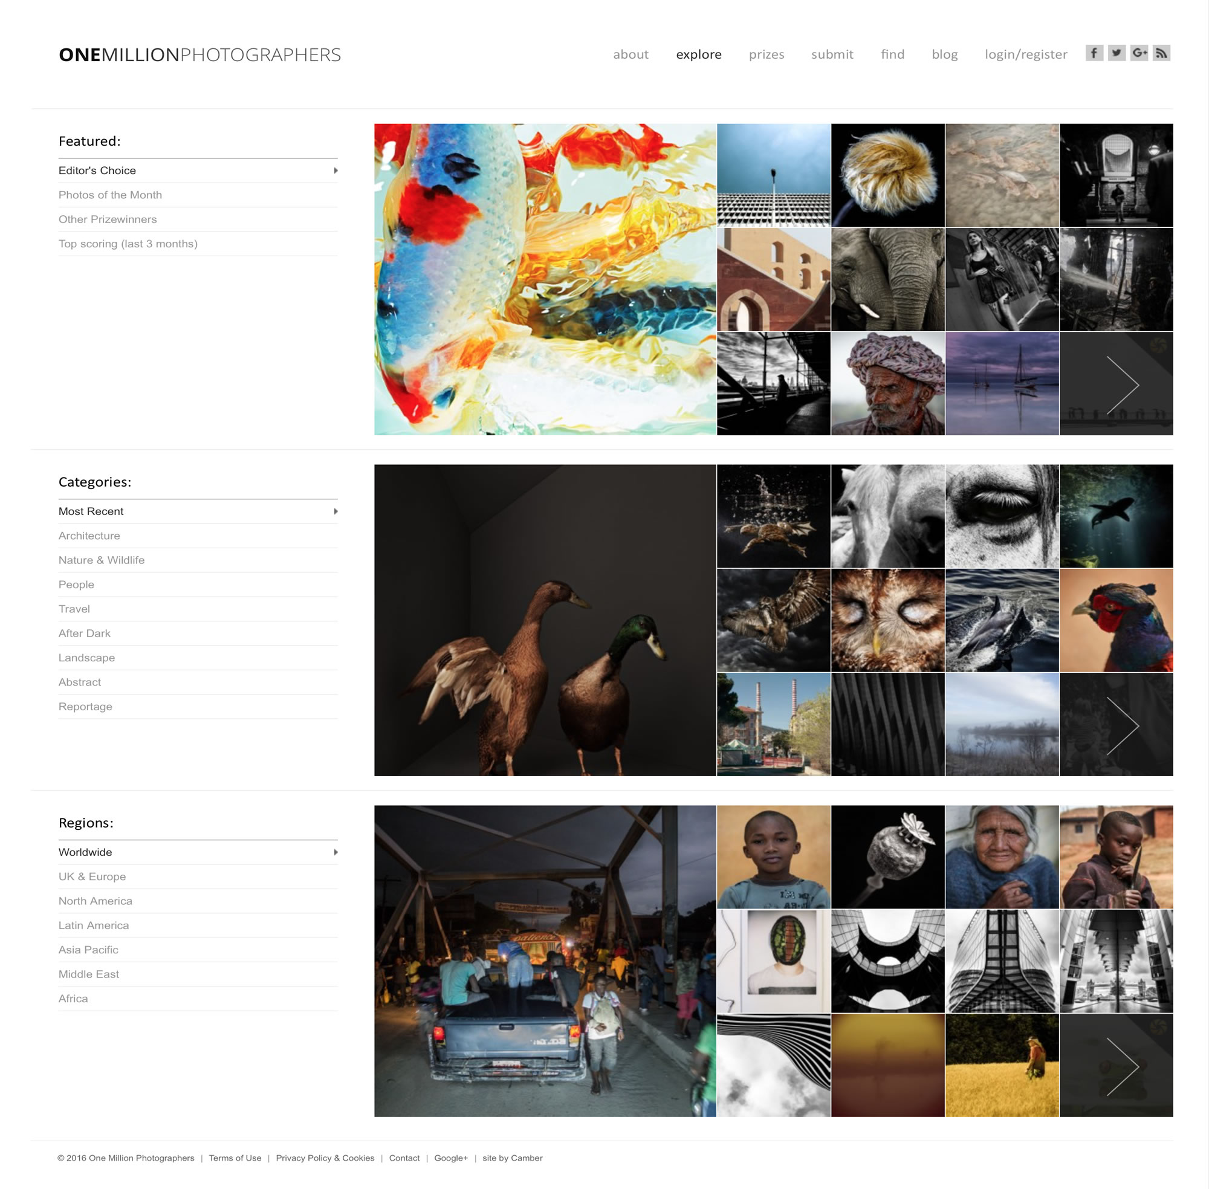Open the Google Plus icon in header
The height and width of the screenshot is (1189, 1209).
coord(1139,53)
